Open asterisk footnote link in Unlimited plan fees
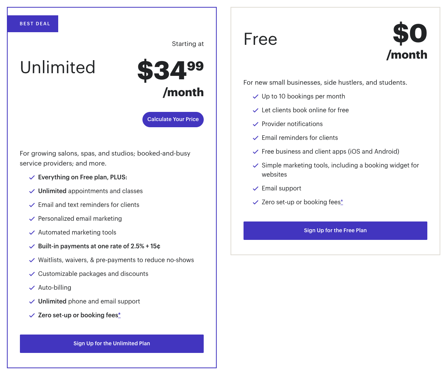448x374 pixels. point(119,315)
